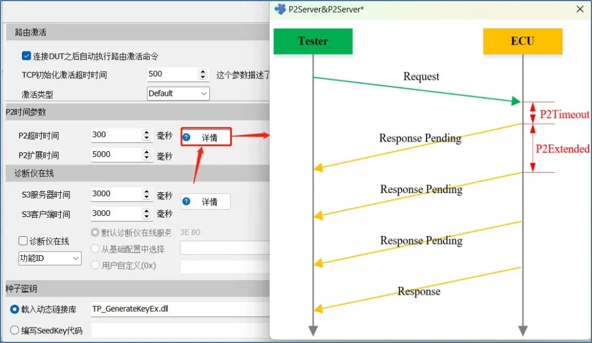The width and height of the screenshot is (592, 343).
Task: Increase the P2超时时间 value with up arrow
Action: coord(147,132)
